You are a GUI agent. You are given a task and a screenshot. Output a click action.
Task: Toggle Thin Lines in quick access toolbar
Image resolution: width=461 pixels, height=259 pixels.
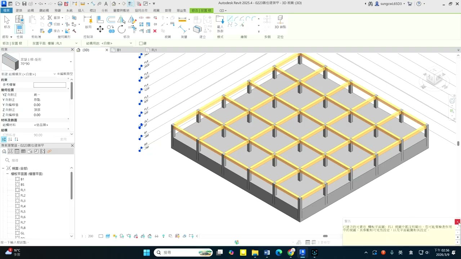pos(131,4)
